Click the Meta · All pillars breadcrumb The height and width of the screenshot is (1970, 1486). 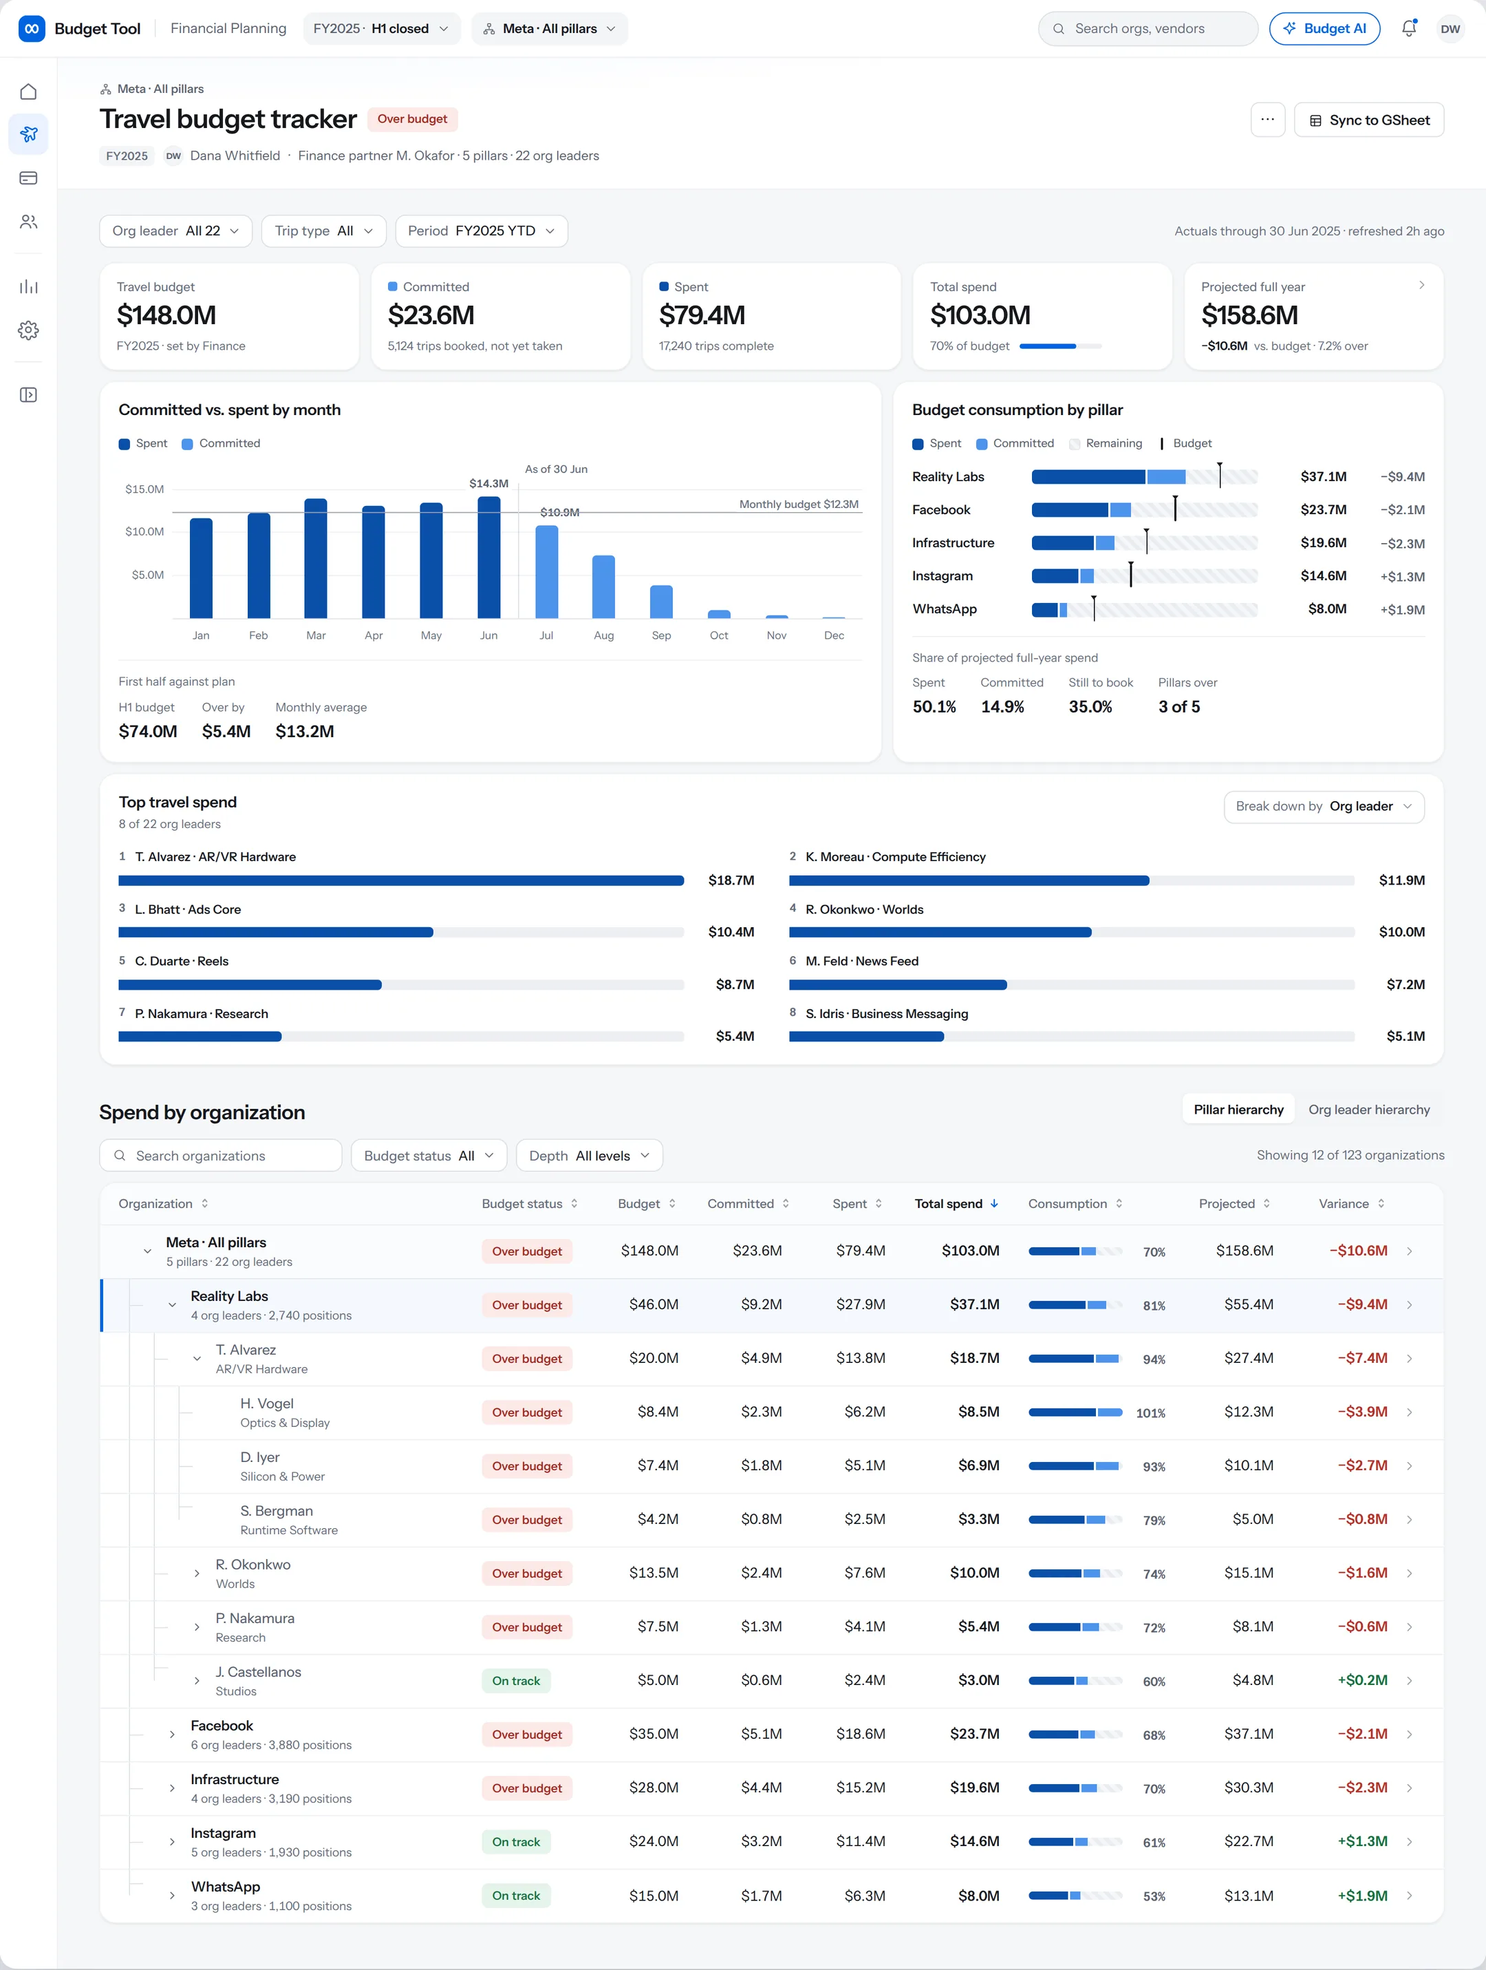tap(152, 88)
